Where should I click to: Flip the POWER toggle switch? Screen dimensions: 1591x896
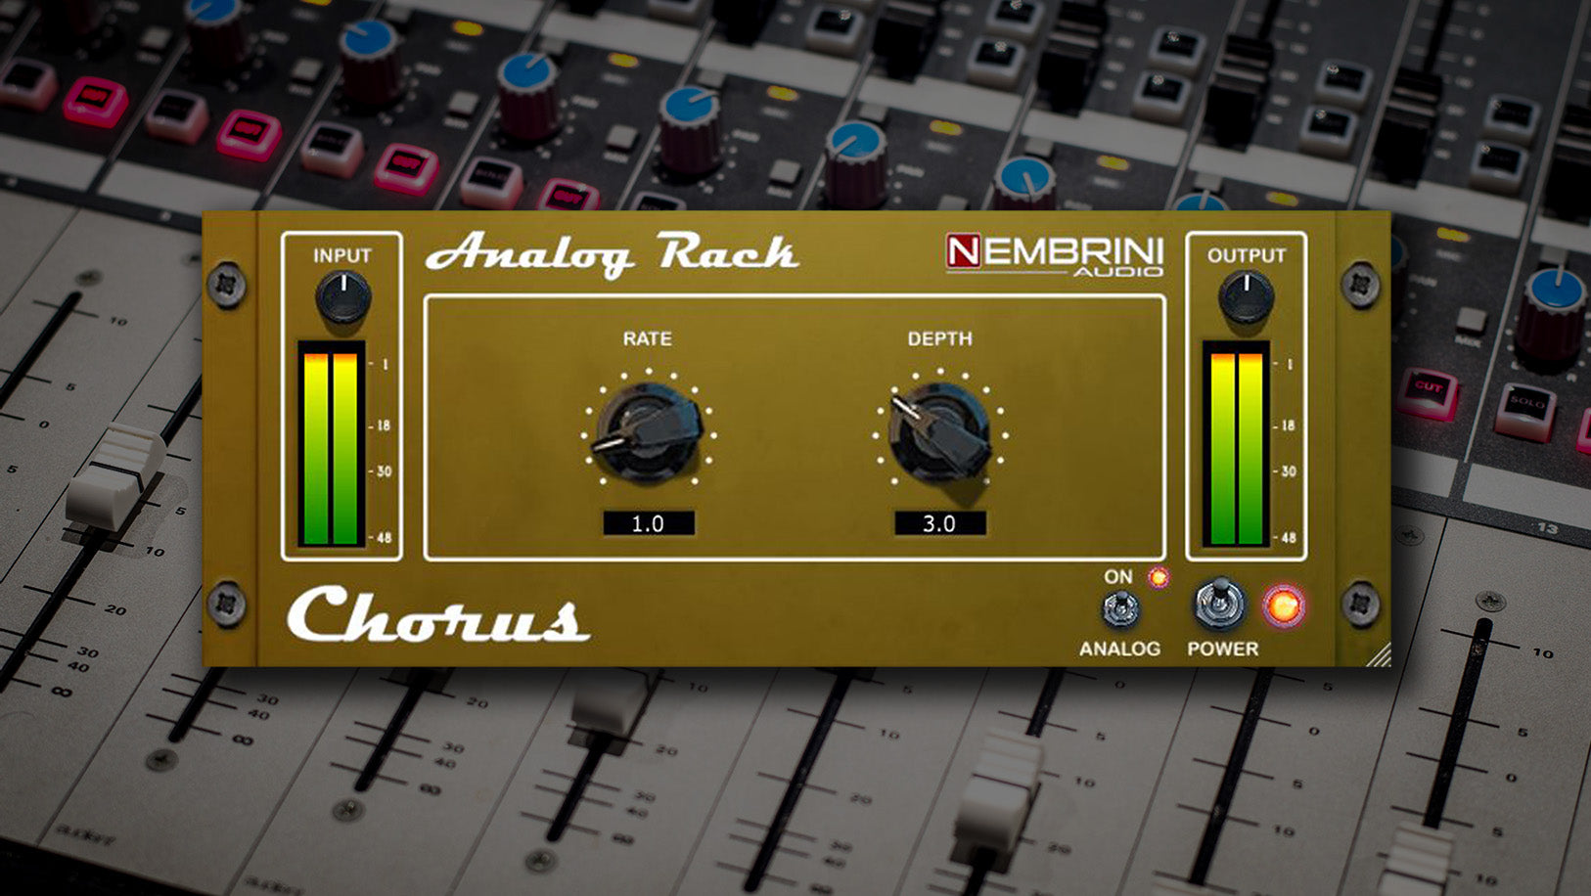tap(1220, 604)
